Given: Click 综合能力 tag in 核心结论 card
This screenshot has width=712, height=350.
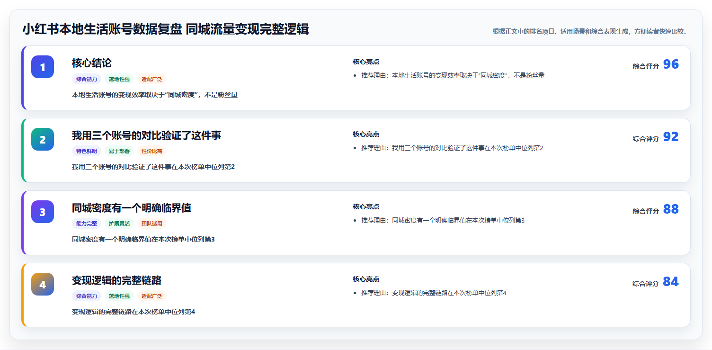Looking at the screenshot, I should pyautogui.click(x=87, y=79).
